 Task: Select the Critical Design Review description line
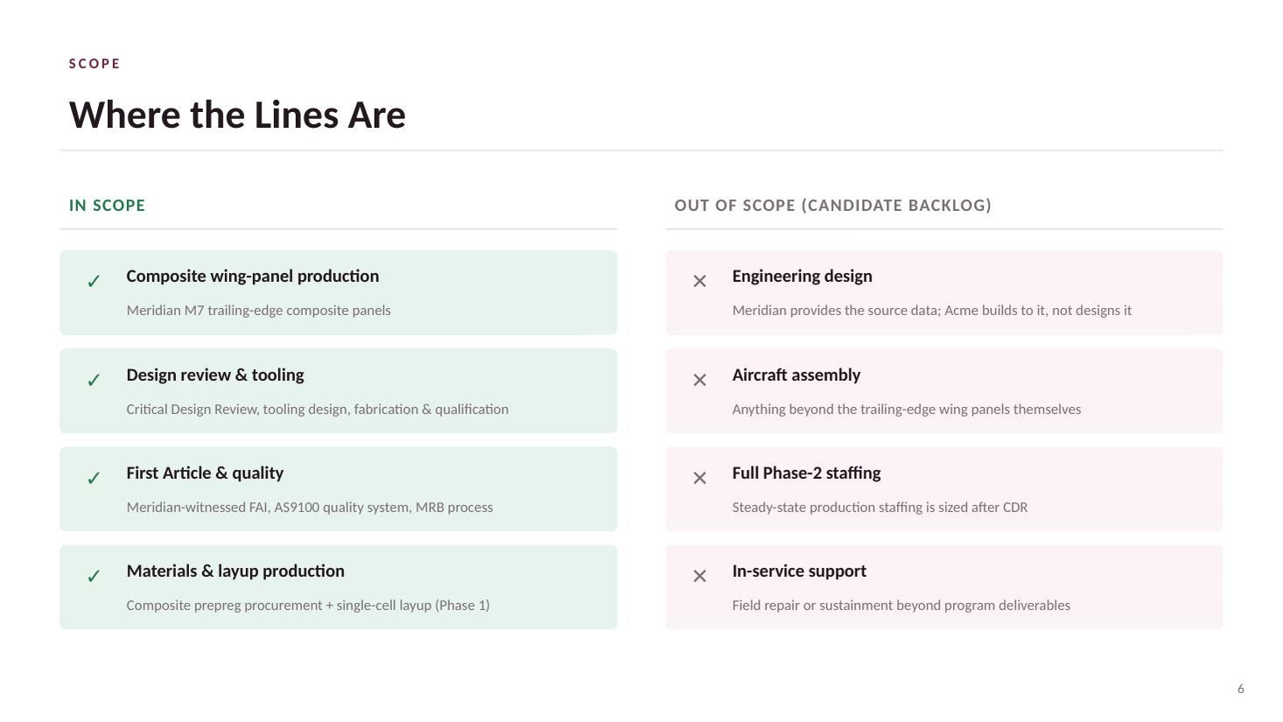click(317, 409)
